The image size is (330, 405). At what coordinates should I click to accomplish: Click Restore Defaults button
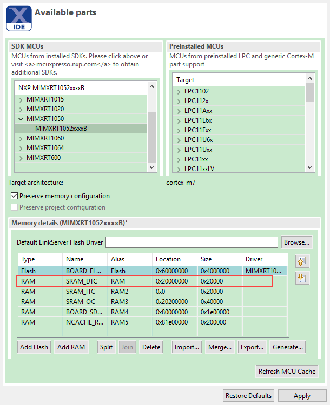(x=248, y=396)
